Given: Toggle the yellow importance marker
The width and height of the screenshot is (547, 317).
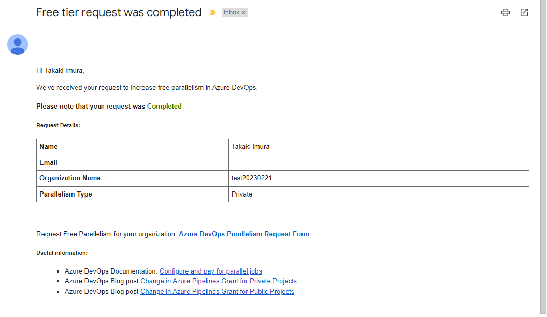Looking at the screenshot, I should [x=212, y=12].
